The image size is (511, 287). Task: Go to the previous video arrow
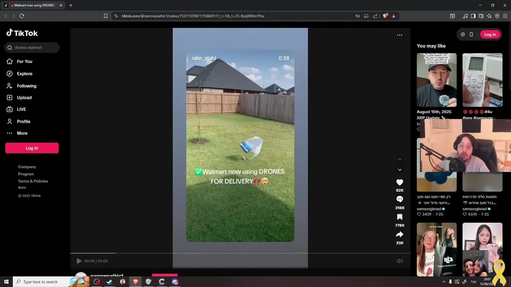point(400,159)
